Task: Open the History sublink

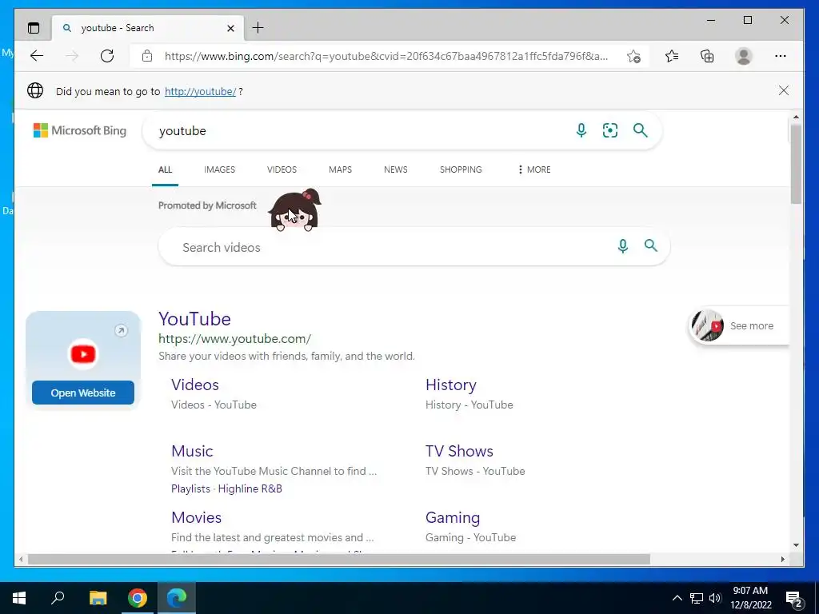Action: (x=451, y=385)
